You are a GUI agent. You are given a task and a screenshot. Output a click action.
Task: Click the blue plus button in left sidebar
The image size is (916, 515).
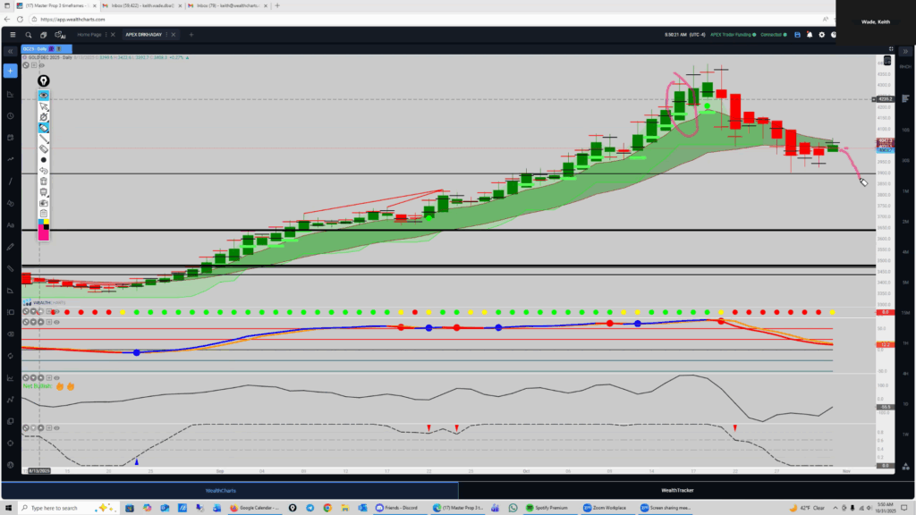tap(10, 71)
